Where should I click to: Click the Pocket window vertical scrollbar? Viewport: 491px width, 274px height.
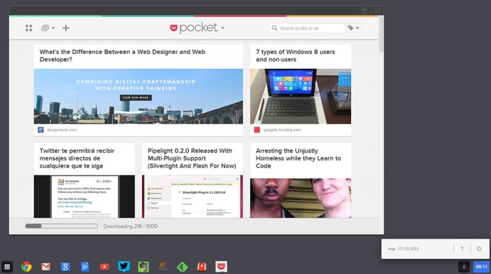[x=381, y=34]
